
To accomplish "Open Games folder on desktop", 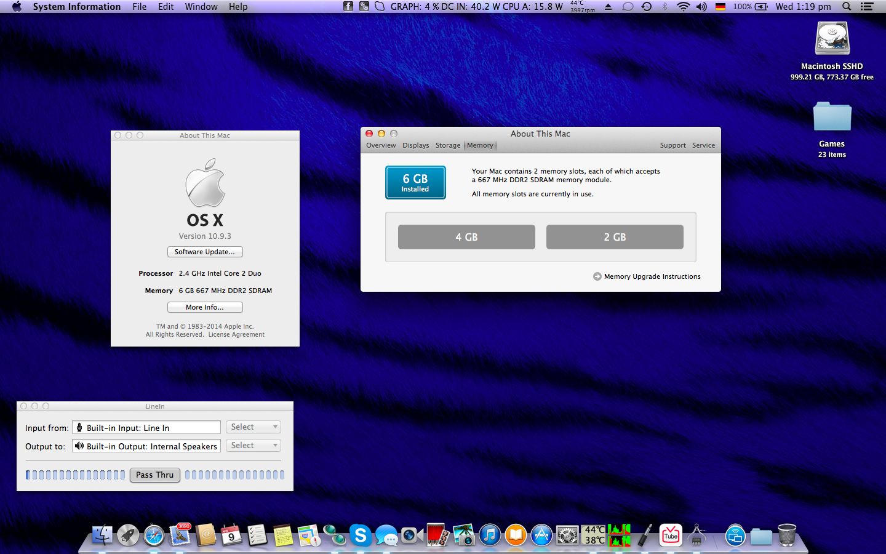I will [x=832, y=117].
